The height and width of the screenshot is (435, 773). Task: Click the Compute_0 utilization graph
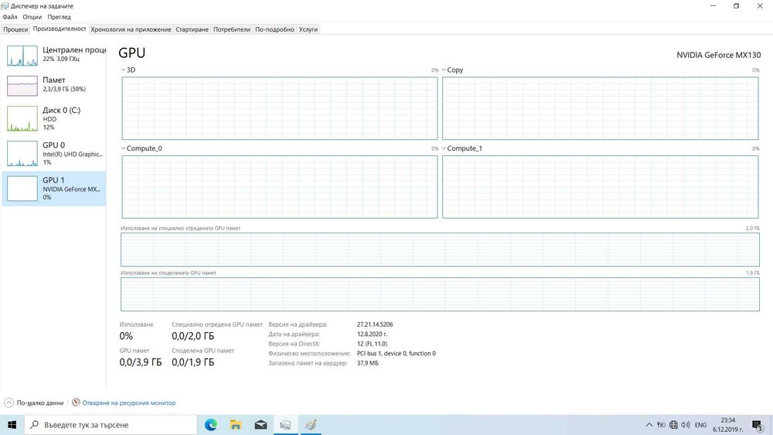[x=280, y=187]
